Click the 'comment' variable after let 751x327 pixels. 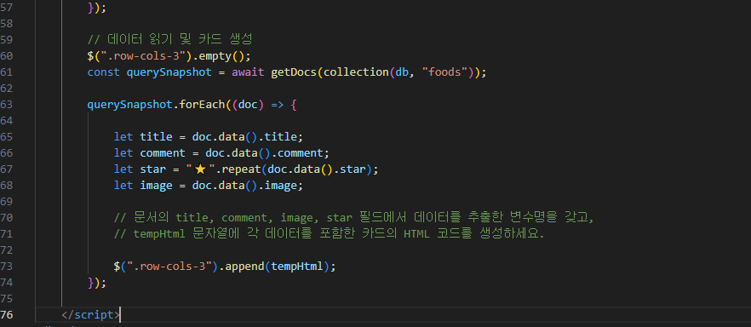(x=163, y=153)
